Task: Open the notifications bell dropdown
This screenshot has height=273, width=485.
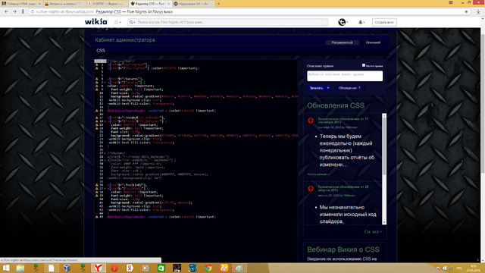Action: pos(361,22)
